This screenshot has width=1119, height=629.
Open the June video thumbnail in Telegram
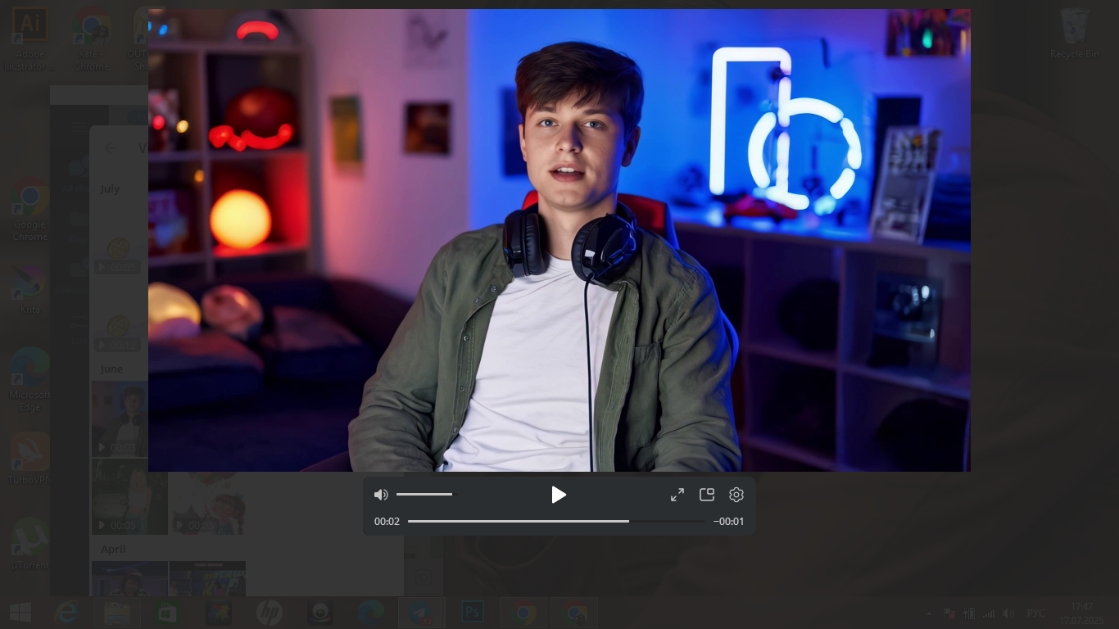[x=120, y=419]
